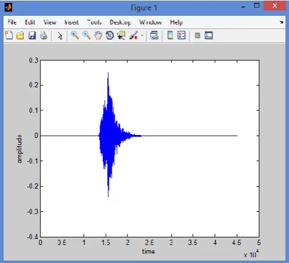Open the Desktop menu

click(120, 23)
